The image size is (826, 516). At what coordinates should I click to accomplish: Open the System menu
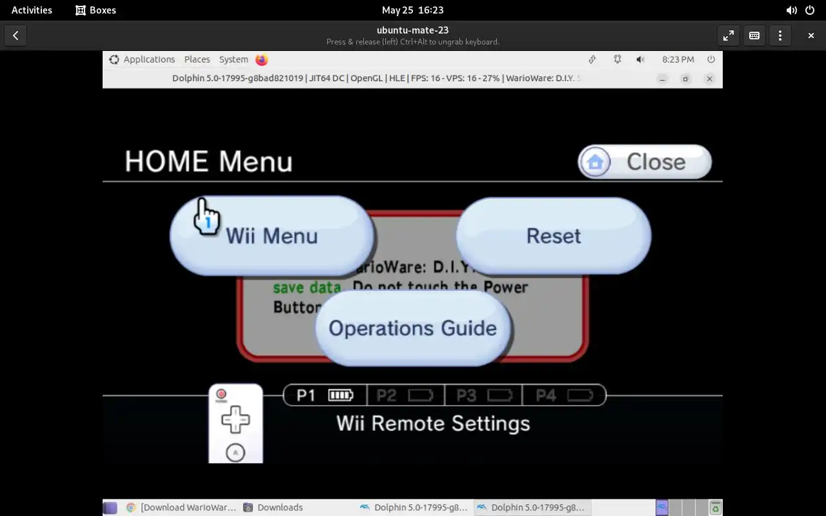tap(234, 59)
